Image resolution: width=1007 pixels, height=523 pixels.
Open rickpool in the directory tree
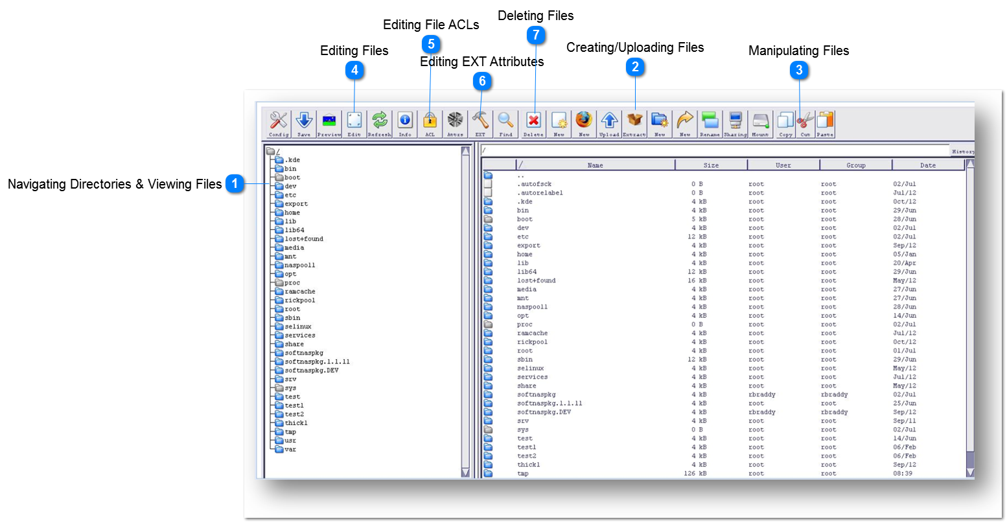[295, 300]
